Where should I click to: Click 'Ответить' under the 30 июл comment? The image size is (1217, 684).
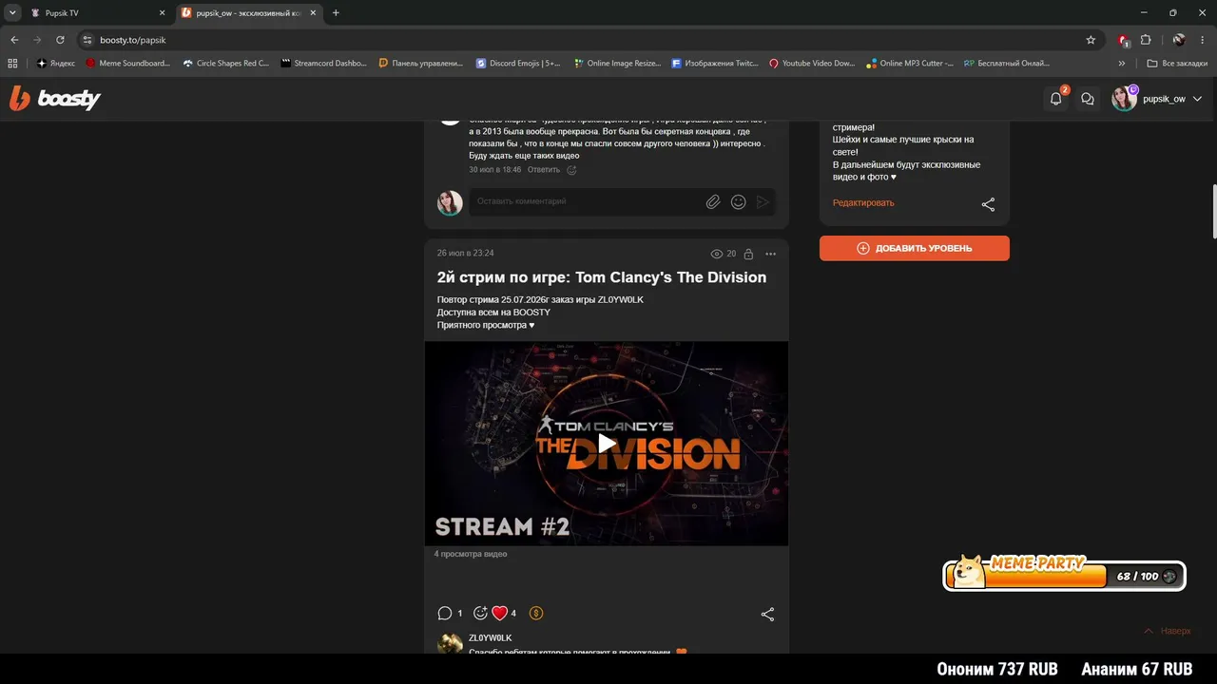pyautogui.click(x=544, y=170)
